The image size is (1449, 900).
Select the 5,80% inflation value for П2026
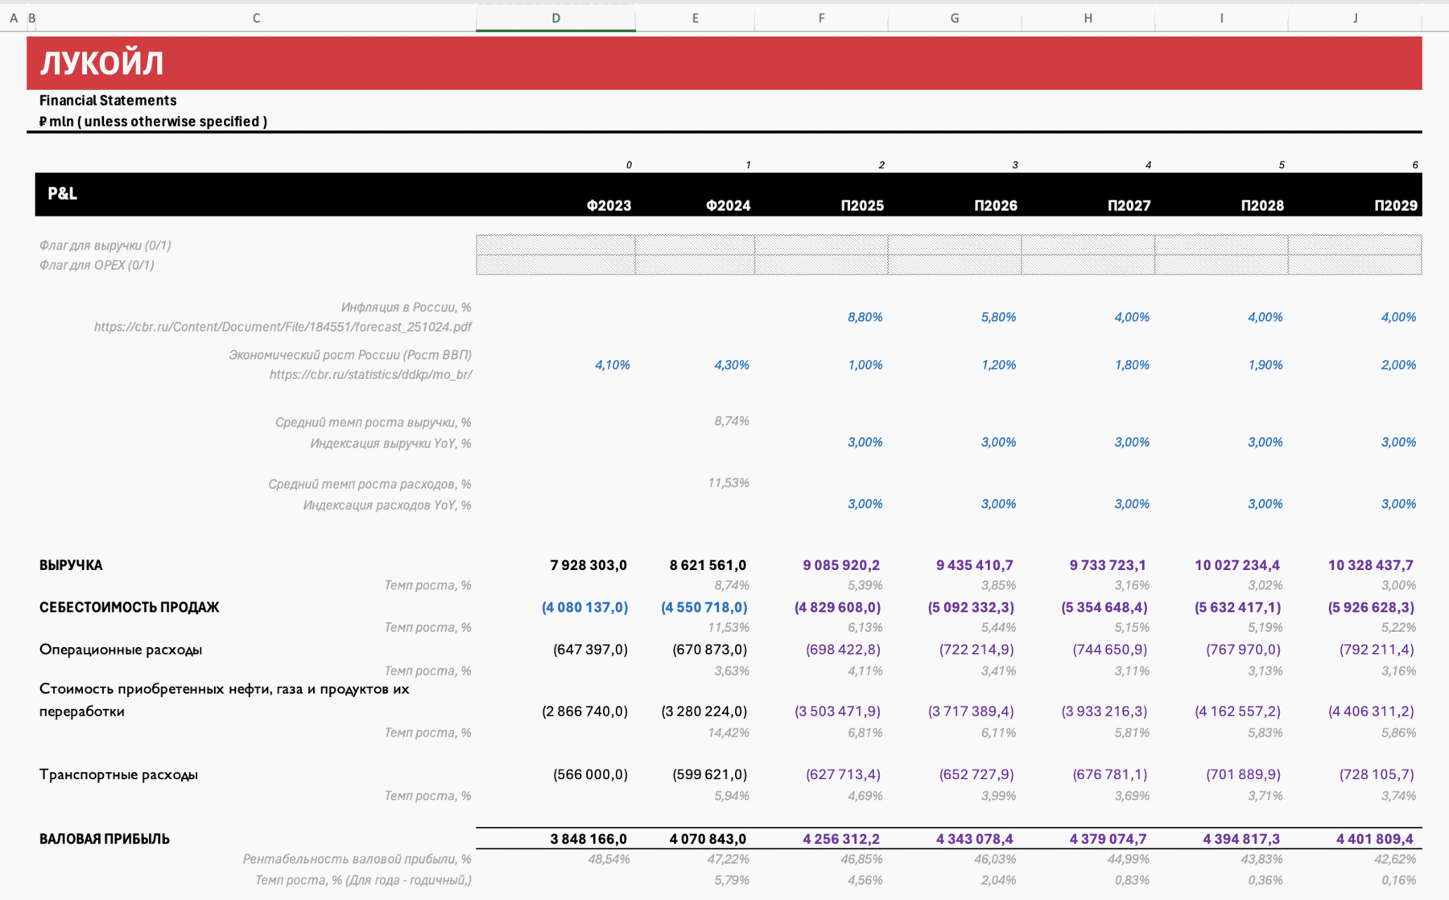pos(998,317)
